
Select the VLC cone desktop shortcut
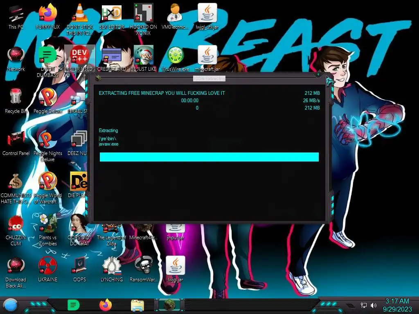[80, 19]
